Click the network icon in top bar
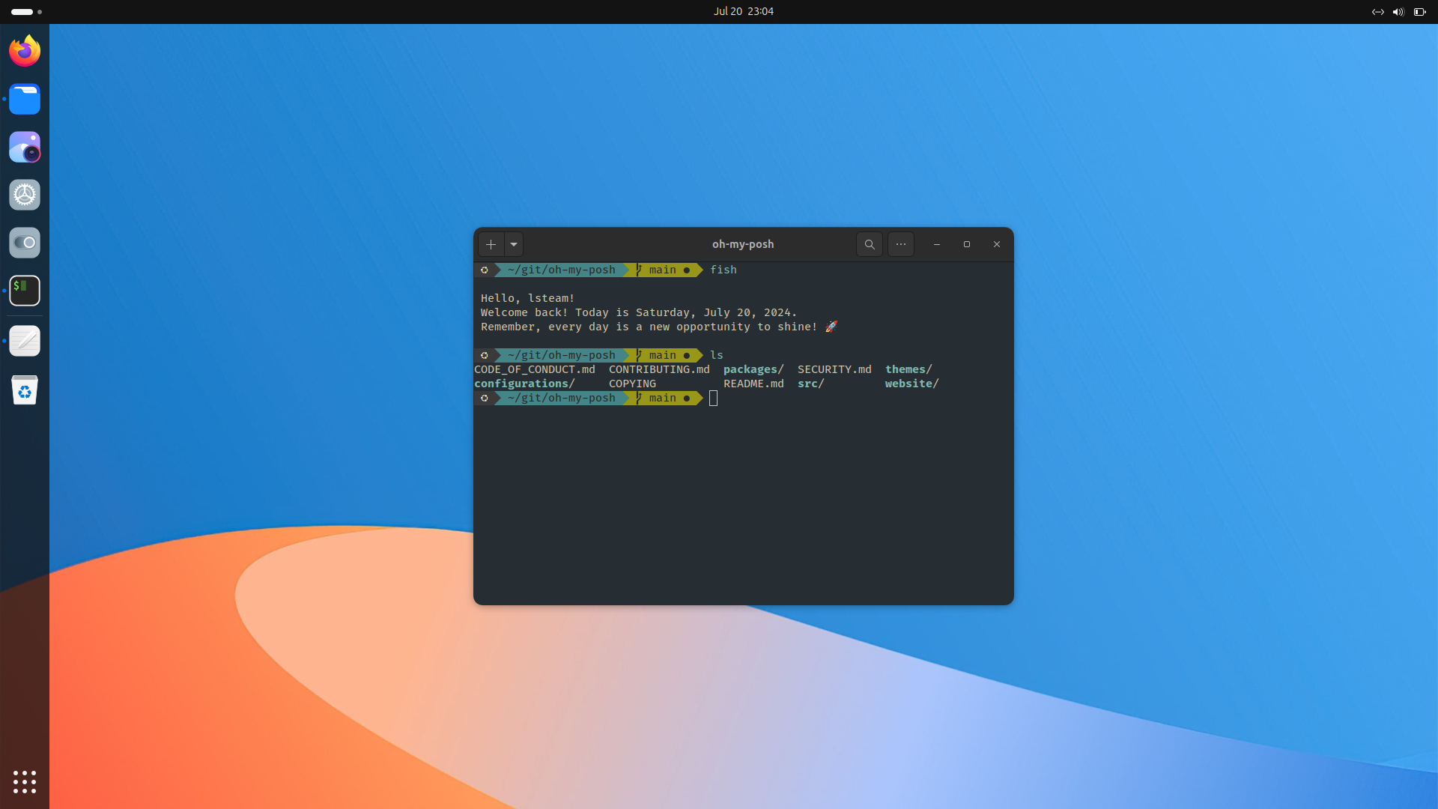Viewport: 1438px width, 809px height. point(1377,12)
